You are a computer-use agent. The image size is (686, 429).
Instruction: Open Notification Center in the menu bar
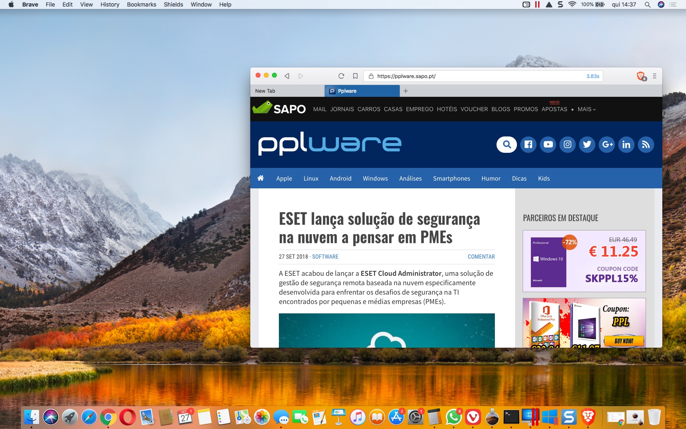tap(673, 4)
